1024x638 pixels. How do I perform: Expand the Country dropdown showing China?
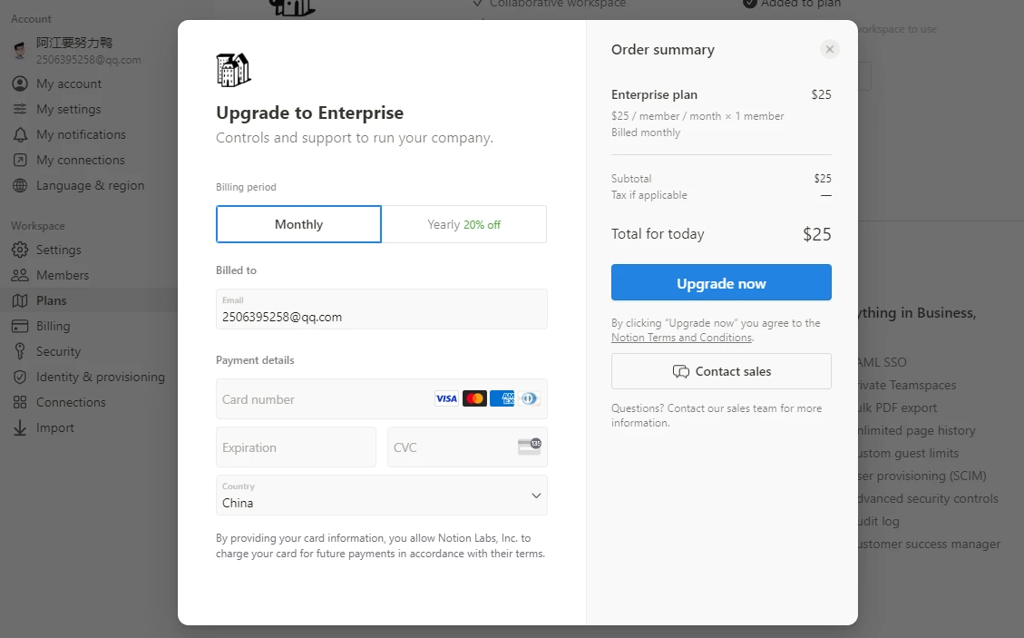tap(381, 496)
